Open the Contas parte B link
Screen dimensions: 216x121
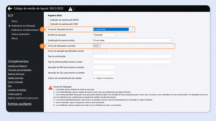pyautogui.click(x=15, y=94)
